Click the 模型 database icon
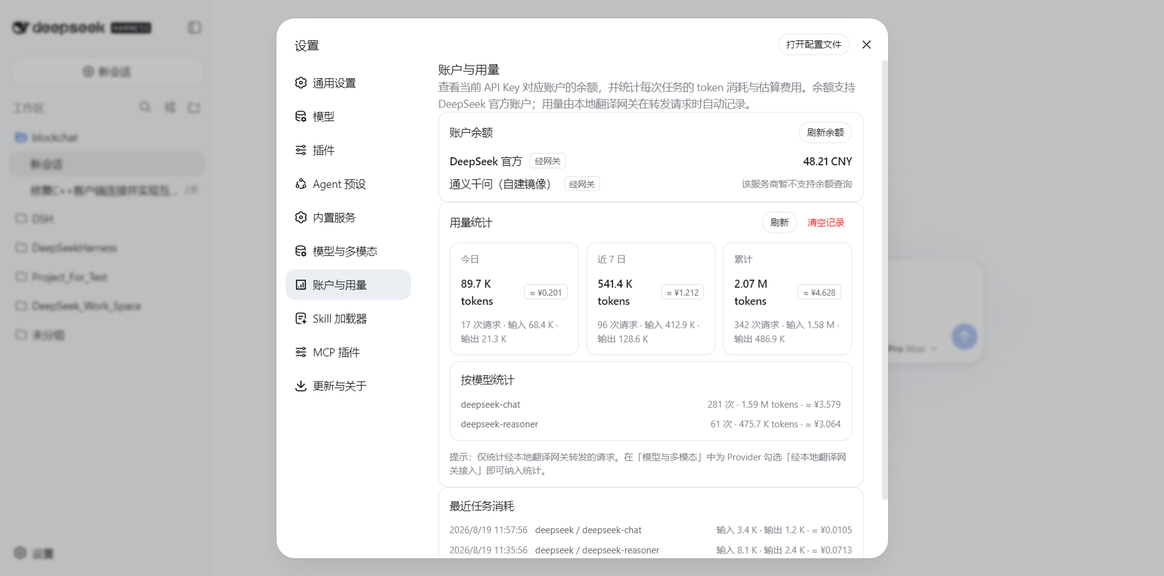The height and width of the screenshot is (576, 1164). click(x=300, y=116)
